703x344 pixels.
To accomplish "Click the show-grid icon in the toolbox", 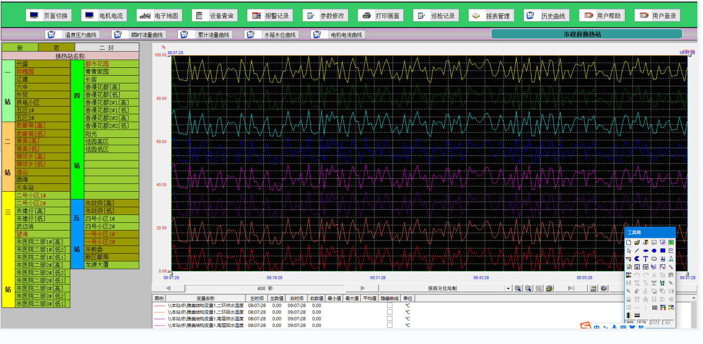I will coord(654,308).
